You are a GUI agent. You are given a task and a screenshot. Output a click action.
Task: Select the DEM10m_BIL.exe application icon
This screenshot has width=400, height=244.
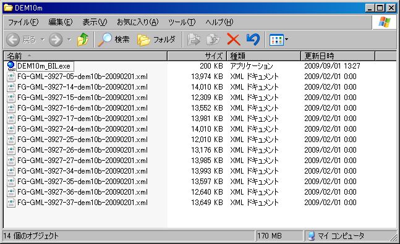(11, 66)
